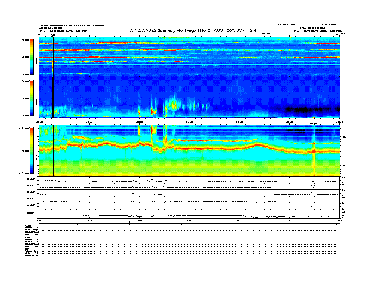Image resolution: width=366 pixels, height=283 pixels.
Task: Click the TNR spectrogram panel
Action: coord(189,151)
